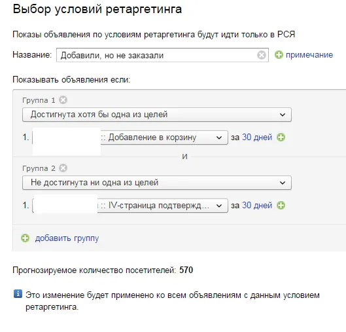Click the blue info icon near the notice
346x332 pixels.
point(18,294)
